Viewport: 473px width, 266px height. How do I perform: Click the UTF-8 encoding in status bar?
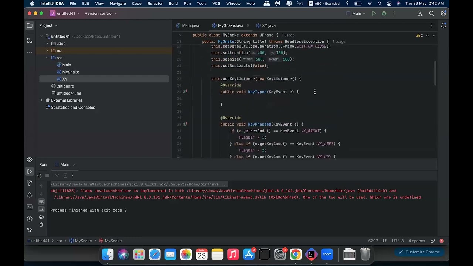coord(398,241)
